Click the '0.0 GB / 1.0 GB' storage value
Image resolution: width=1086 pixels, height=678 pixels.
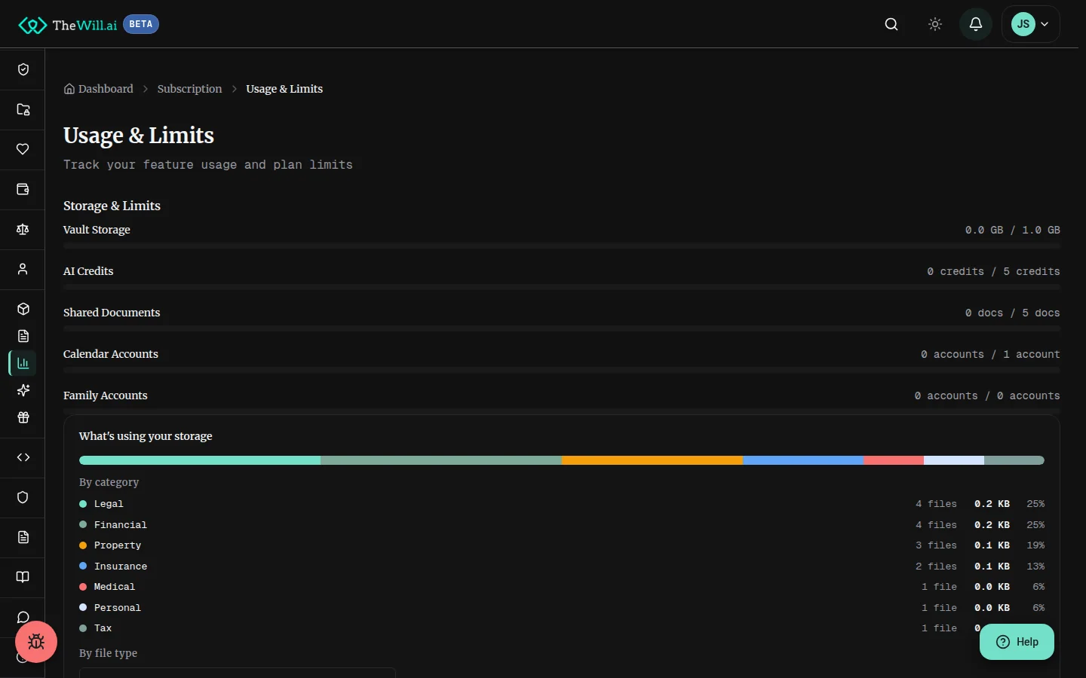coord(1013,230)
